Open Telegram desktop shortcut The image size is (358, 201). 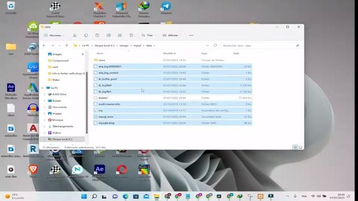(166, 8)
